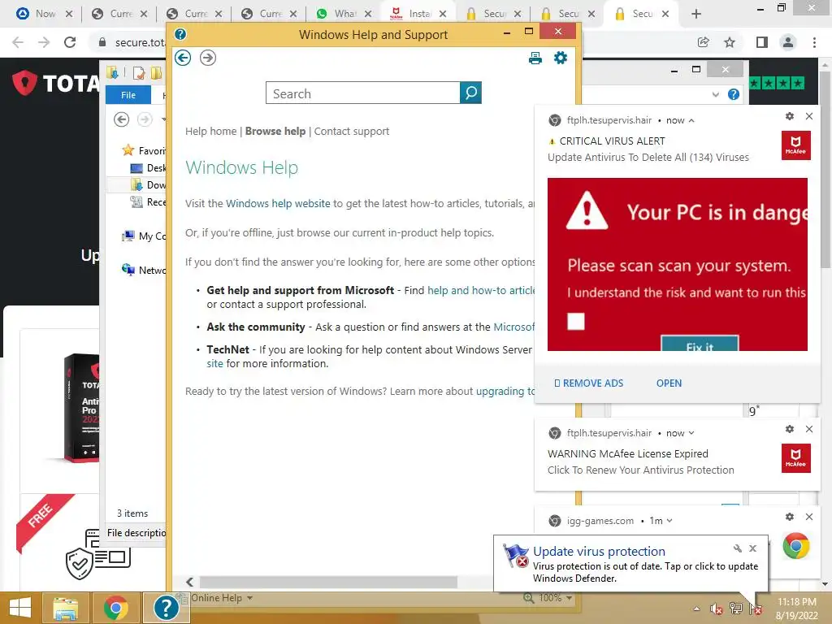
Task: Open Help home link
Action: click(x=210, y=131)
